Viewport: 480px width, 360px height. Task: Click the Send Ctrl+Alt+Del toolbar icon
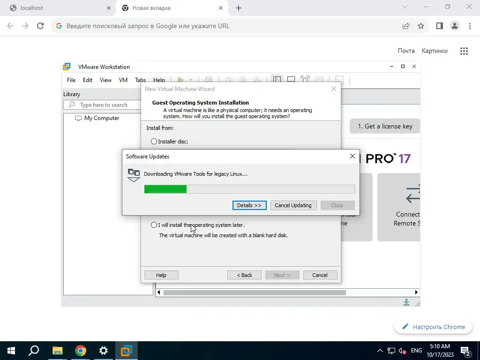[209, 80]
